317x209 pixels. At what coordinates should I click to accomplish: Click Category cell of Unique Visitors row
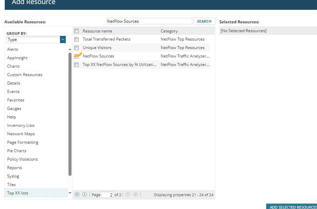pyautogui.click(x=182, y=48)
